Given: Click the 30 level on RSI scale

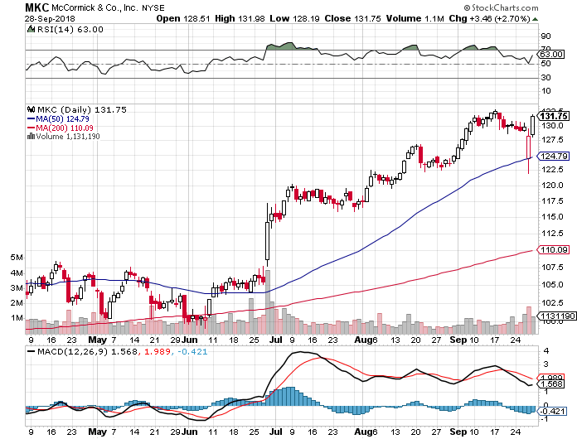Looking at the screenshot, I should [546, 78].
